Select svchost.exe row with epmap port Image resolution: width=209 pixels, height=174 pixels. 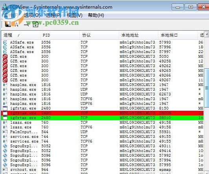tap(103, 170)
